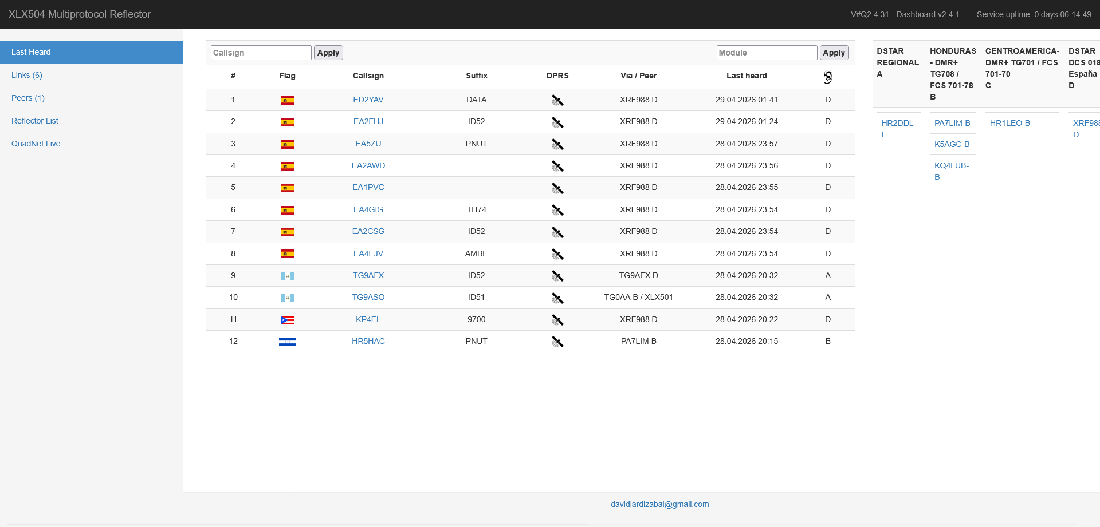This screenshot has width=1100, height=527.
Task: Click the ear listening-module icon in table header
Action: coord(828,77)
